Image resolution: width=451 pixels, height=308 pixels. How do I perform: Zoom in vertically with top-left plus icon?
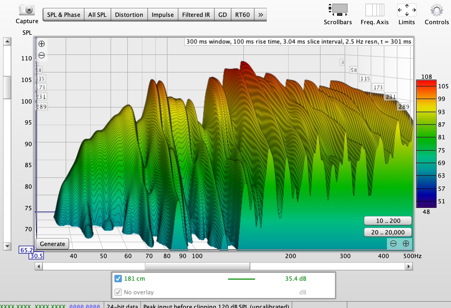click(x=41, y=44)
